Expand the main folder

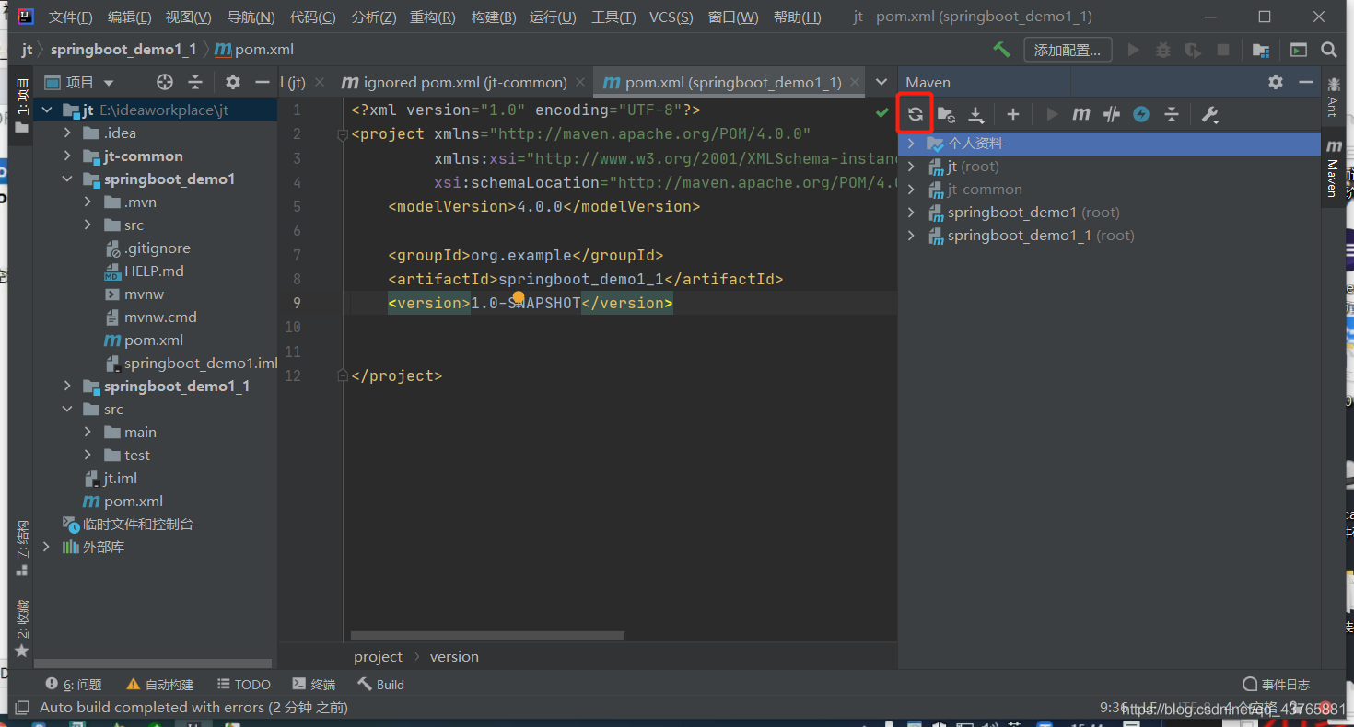88,432
